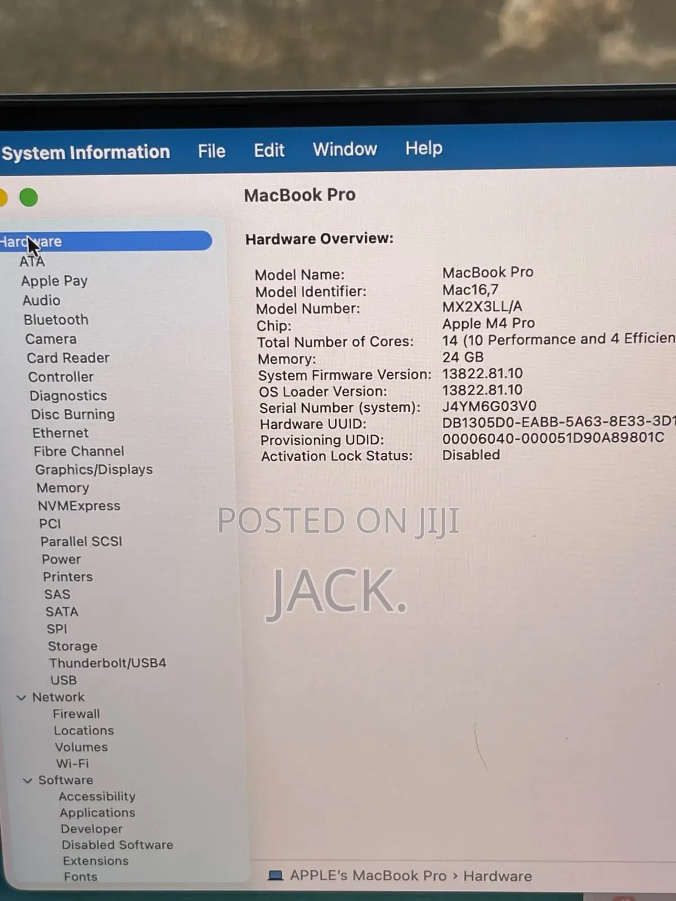The image size is (676, 901).
Task: Select Apple Pay in the sidebar
Action: [55, 281]
